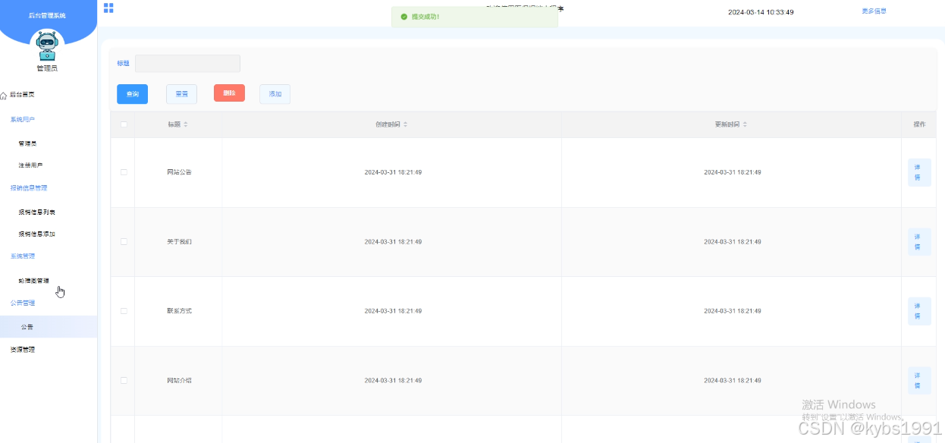Open the 管理员 submenu item under 系统用户
945x443 pixels.
tap(27, 143)
